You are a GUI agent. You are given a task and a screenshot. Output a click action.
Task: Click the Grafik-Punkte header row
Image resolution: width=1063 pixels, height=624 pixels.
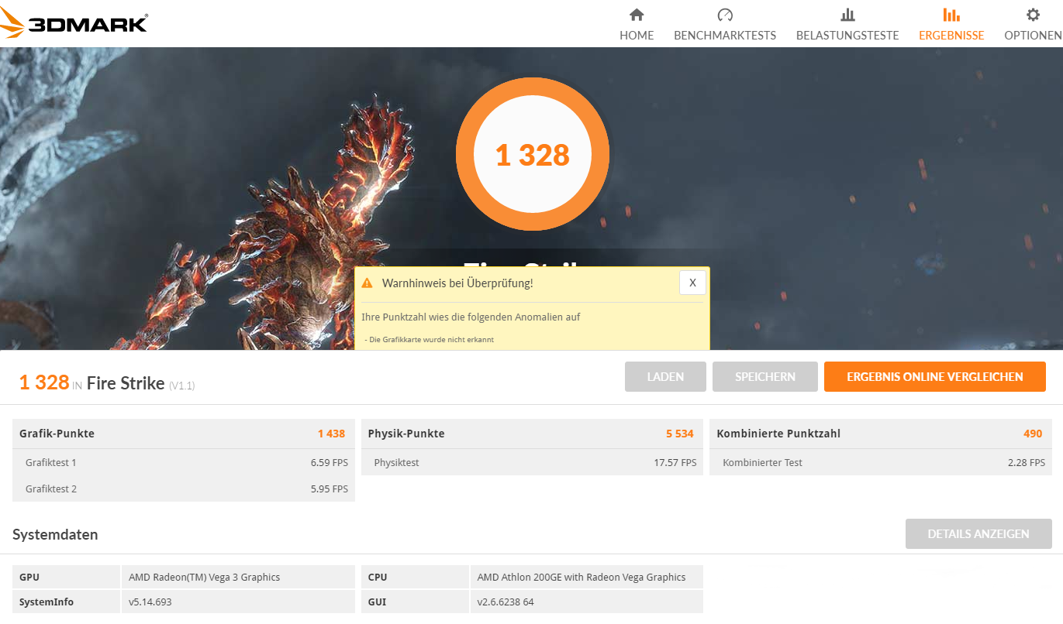[184, 434]
